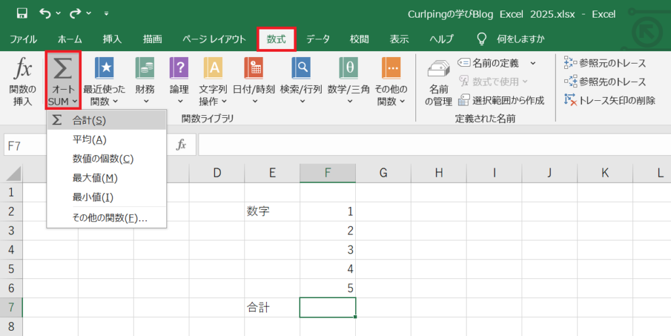The image size is (671, 336).
Task: Click the 関数の挿入 fx icon
Action: (23, 69)
